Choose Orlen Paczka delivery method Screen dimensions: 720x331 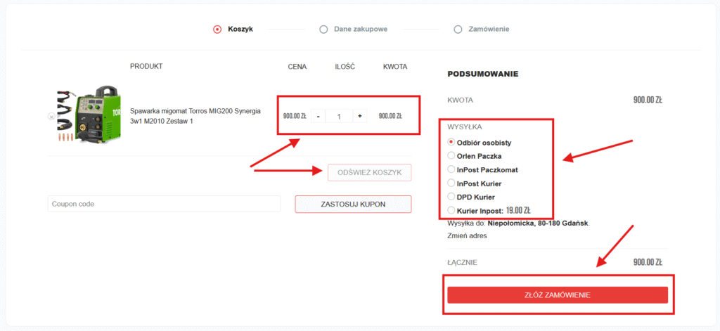click(x=451, y=155)
